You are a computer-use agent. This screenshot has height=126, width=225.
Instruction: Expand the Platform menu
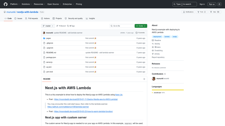pyautogui.click(x=15, y=4)
